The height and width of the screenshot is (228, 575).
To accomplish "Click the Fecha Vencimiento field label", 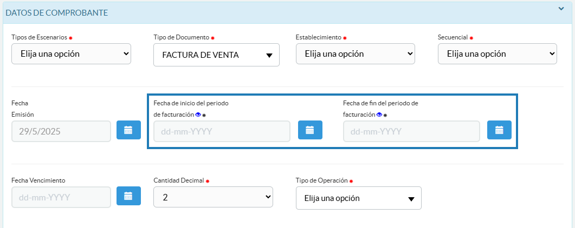I will point(38,180).
